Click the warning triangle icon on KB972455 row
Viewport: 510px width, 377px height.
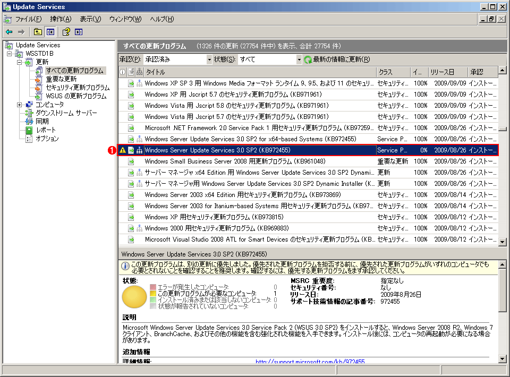pos(123,150)
